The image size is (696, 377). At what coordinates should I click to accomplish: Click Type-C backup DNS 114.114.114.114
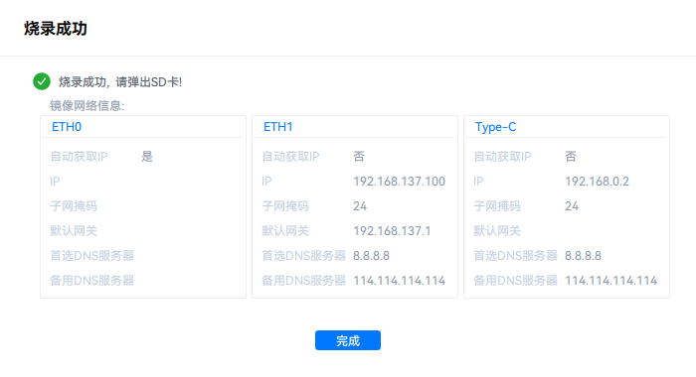coord(610,281)
